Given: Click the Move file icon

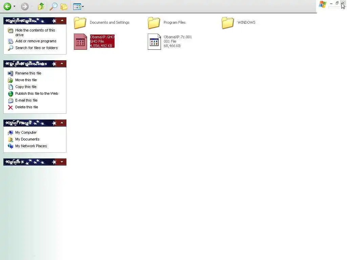Looking at the screenshot, I should [x=11, y=80].
